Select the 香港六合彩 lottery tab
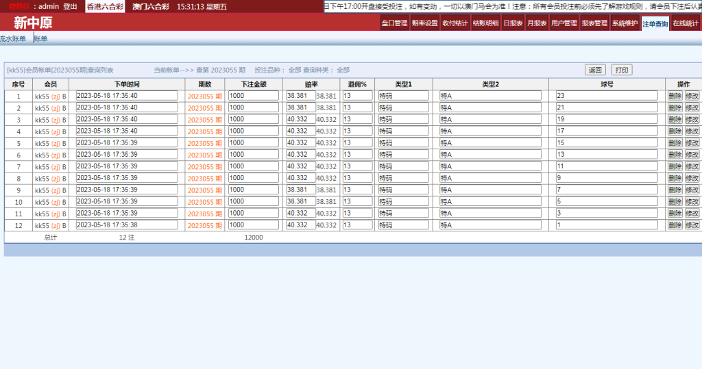The height and width of the screenshot is (369, 702). (x=105, y=7)
